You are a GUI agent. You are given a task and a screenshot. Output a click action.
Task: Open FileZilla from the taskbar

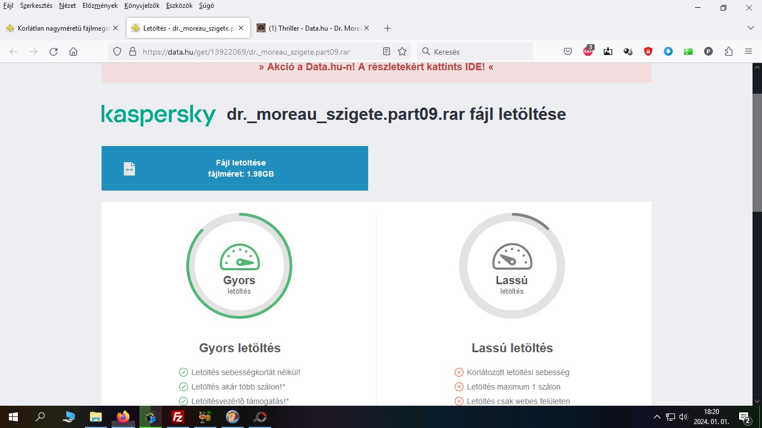178,417
